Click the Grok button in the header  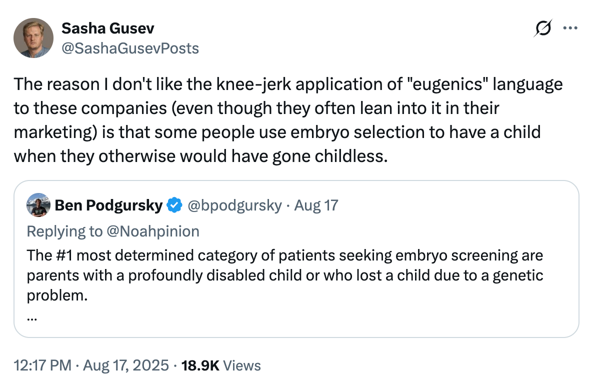544,28
